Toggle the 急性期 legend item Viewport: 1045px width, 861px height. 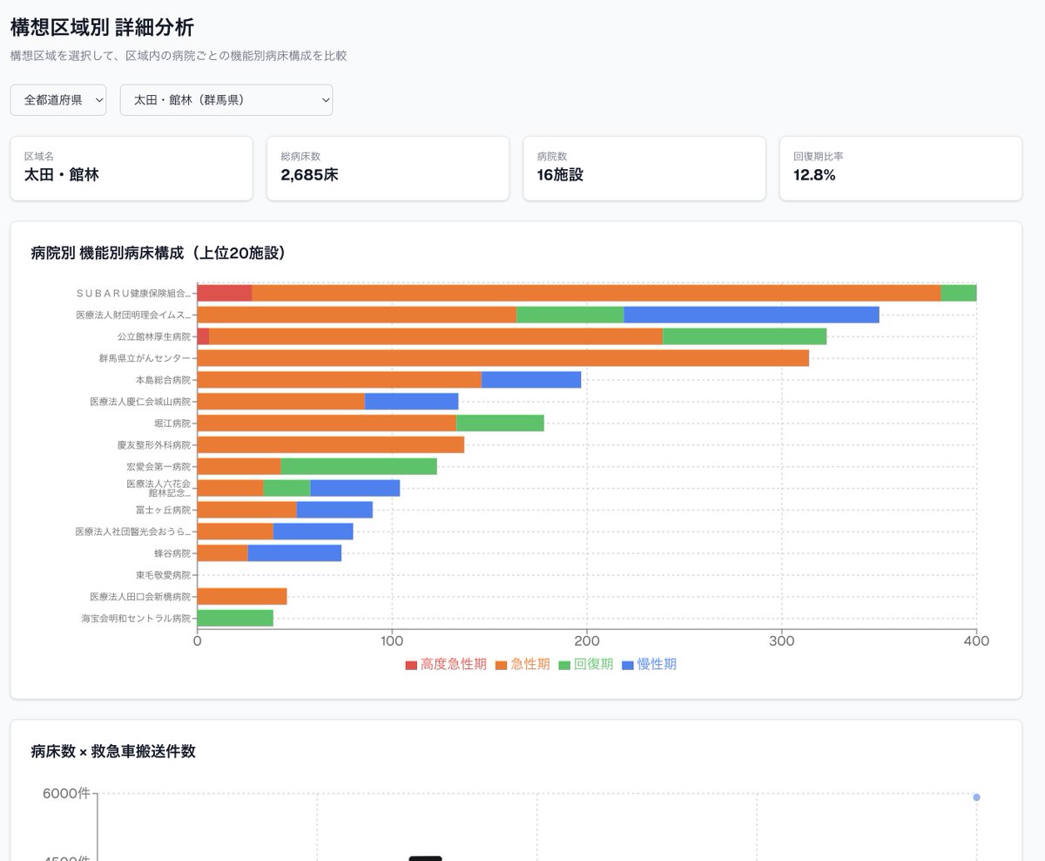pos(522,664)
